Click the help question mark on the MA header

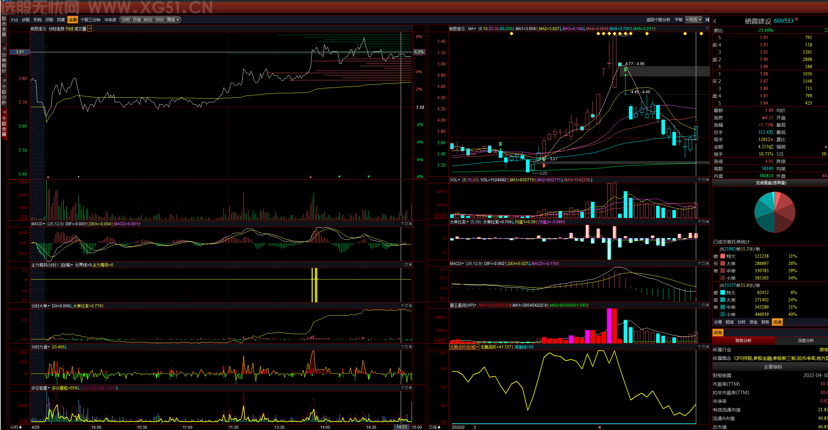707,29
